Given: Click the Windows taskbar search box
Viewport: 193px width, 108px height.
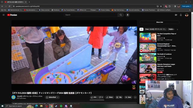Looking at the screenshot, I should click(x=20, y=106).
